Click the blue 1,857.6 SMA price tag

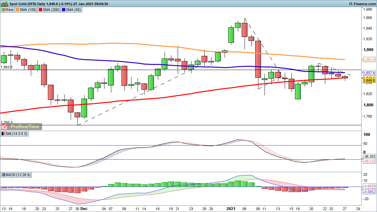(369, 73)
